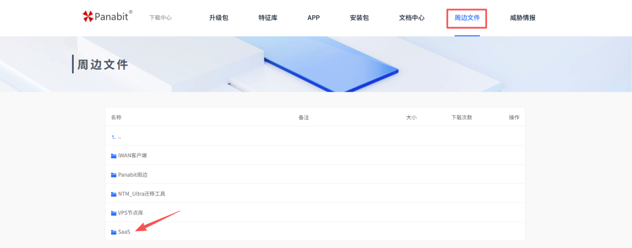Click the 操作 column header
Viewport: 632px width, 248px height.
[x=514, y=118]
